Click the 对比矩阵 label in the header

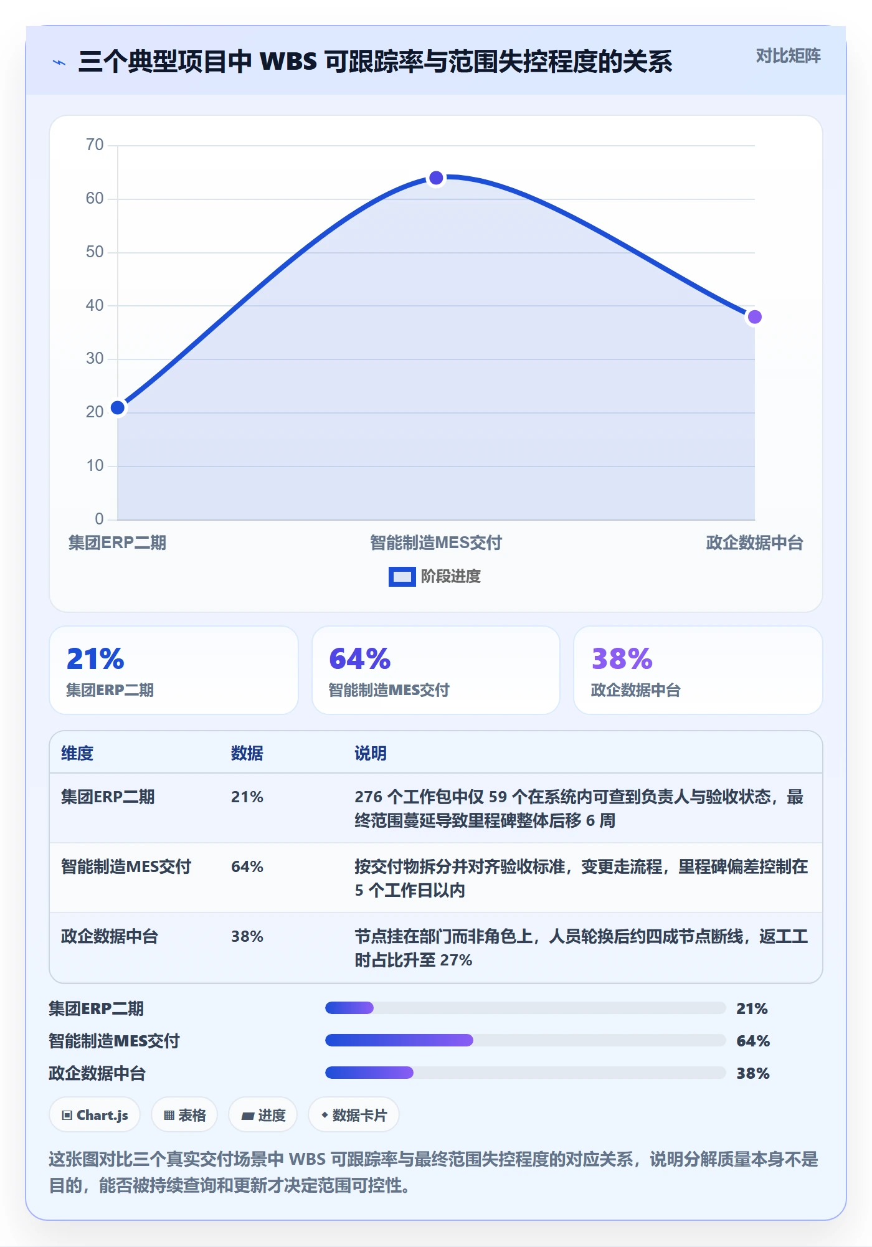pyautogui.click(x=788, y=56)
